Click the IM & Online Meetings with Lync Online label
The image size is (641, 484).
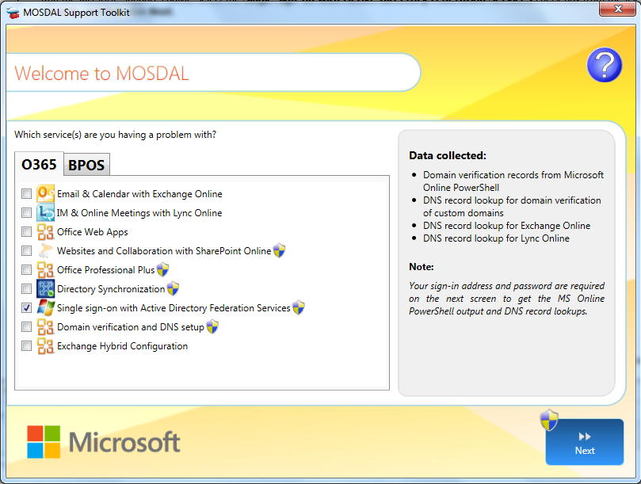click(x=139, y=213)
